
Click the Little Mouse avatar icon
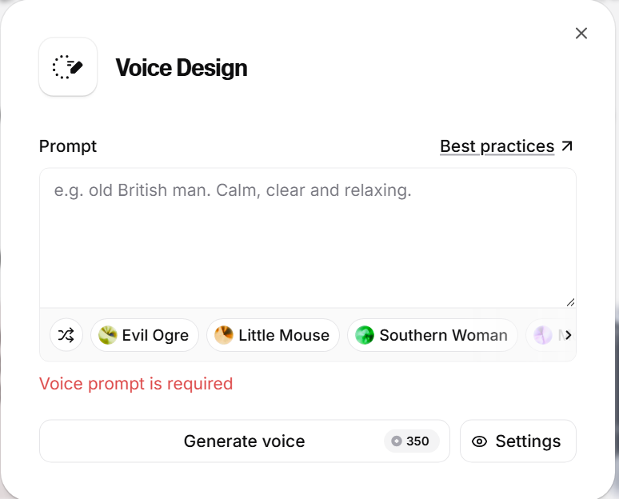tap(224, 335)
